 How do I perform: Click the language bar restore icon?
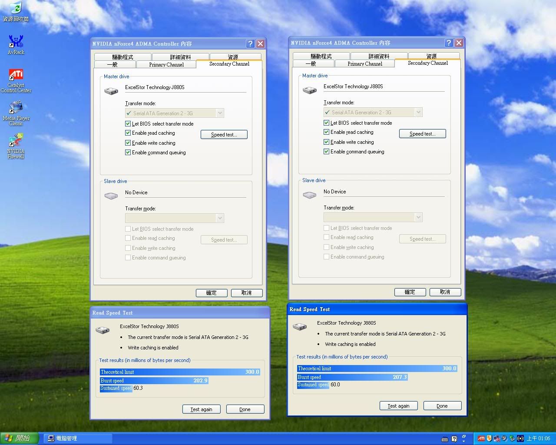[x=464, y=436]
